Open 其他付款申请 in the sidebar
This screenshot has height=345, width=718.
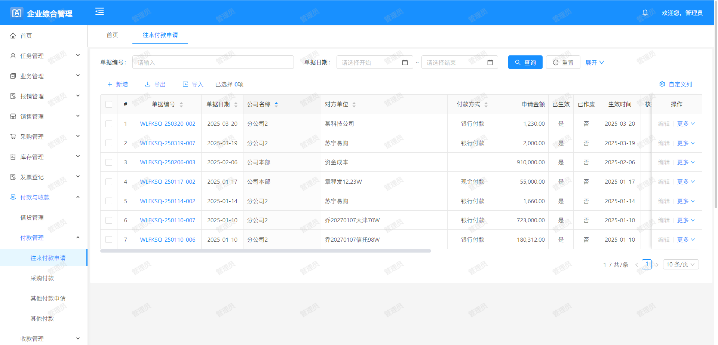pos(48,298)
